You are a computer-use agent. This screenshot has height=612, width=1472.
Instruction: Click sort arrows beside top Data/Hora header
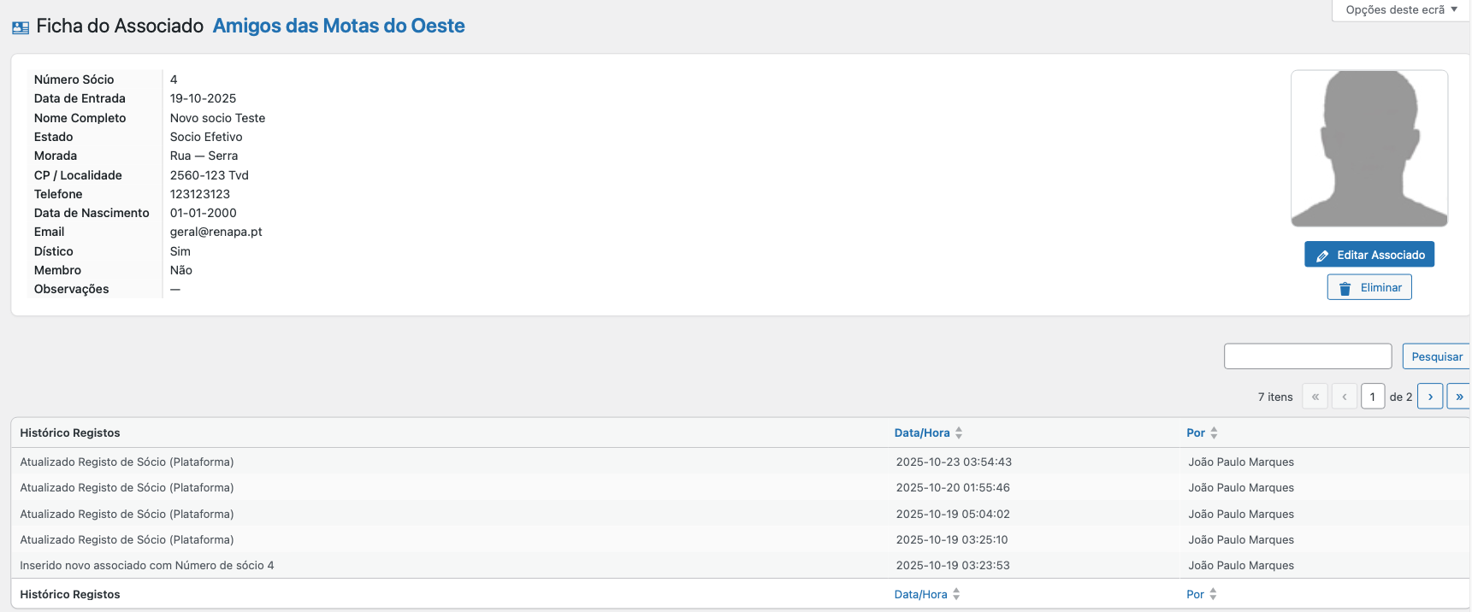pos(959,433)
